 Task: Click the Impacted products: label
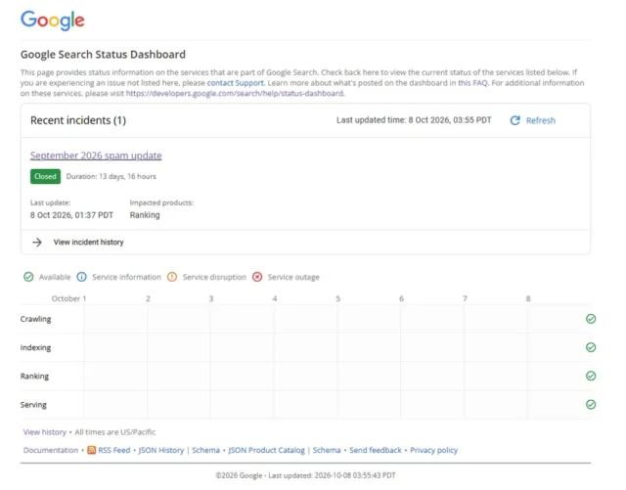tap(161, 202)
